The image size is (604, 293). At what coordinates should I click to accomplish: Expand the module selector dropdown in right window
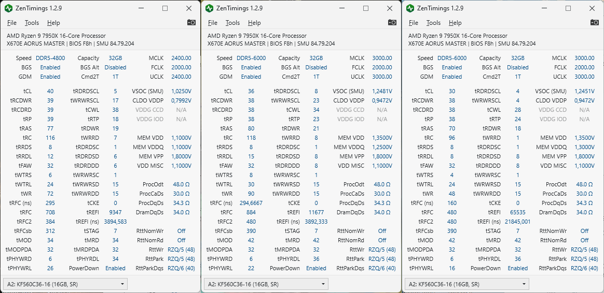pyautogui.click(x=466, y=284)
